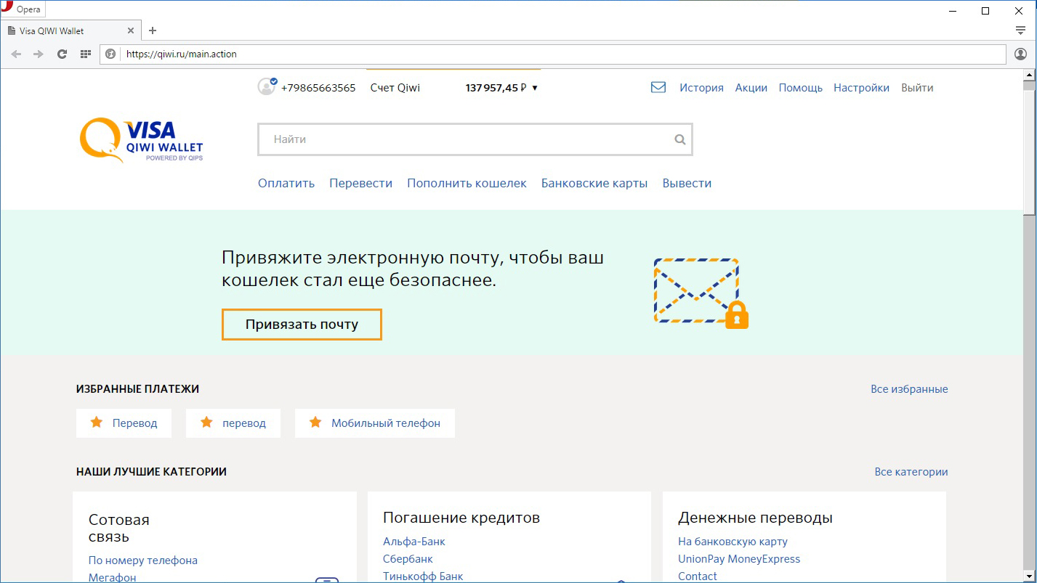Image resolution: width=1037 pixels, height=583 pixels.
Task: Open Сбербанк credit repayment link
Action: (x=408, y=559)
